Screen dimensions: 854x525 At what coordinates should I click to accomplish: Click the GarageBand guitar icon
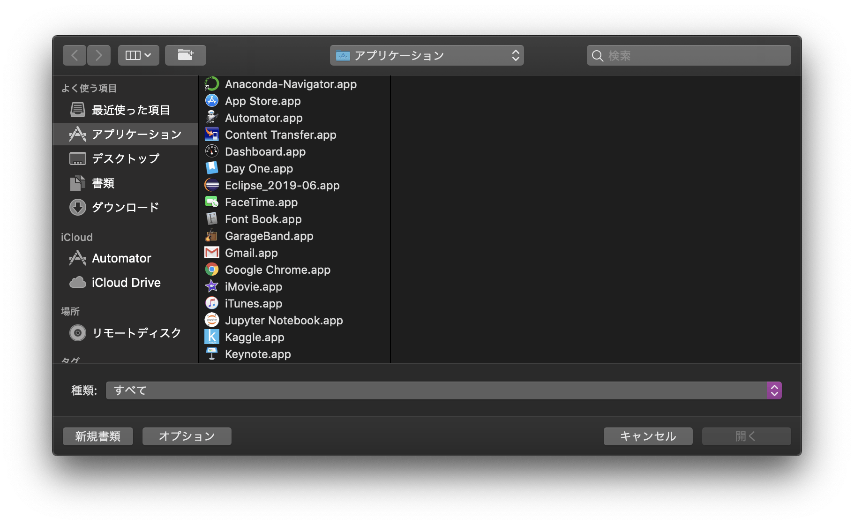(212, 236)
